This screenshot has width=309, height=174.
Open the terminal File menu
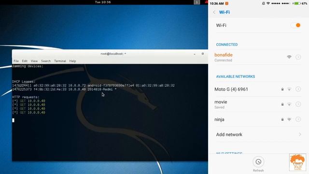click(x=16, y=61)
